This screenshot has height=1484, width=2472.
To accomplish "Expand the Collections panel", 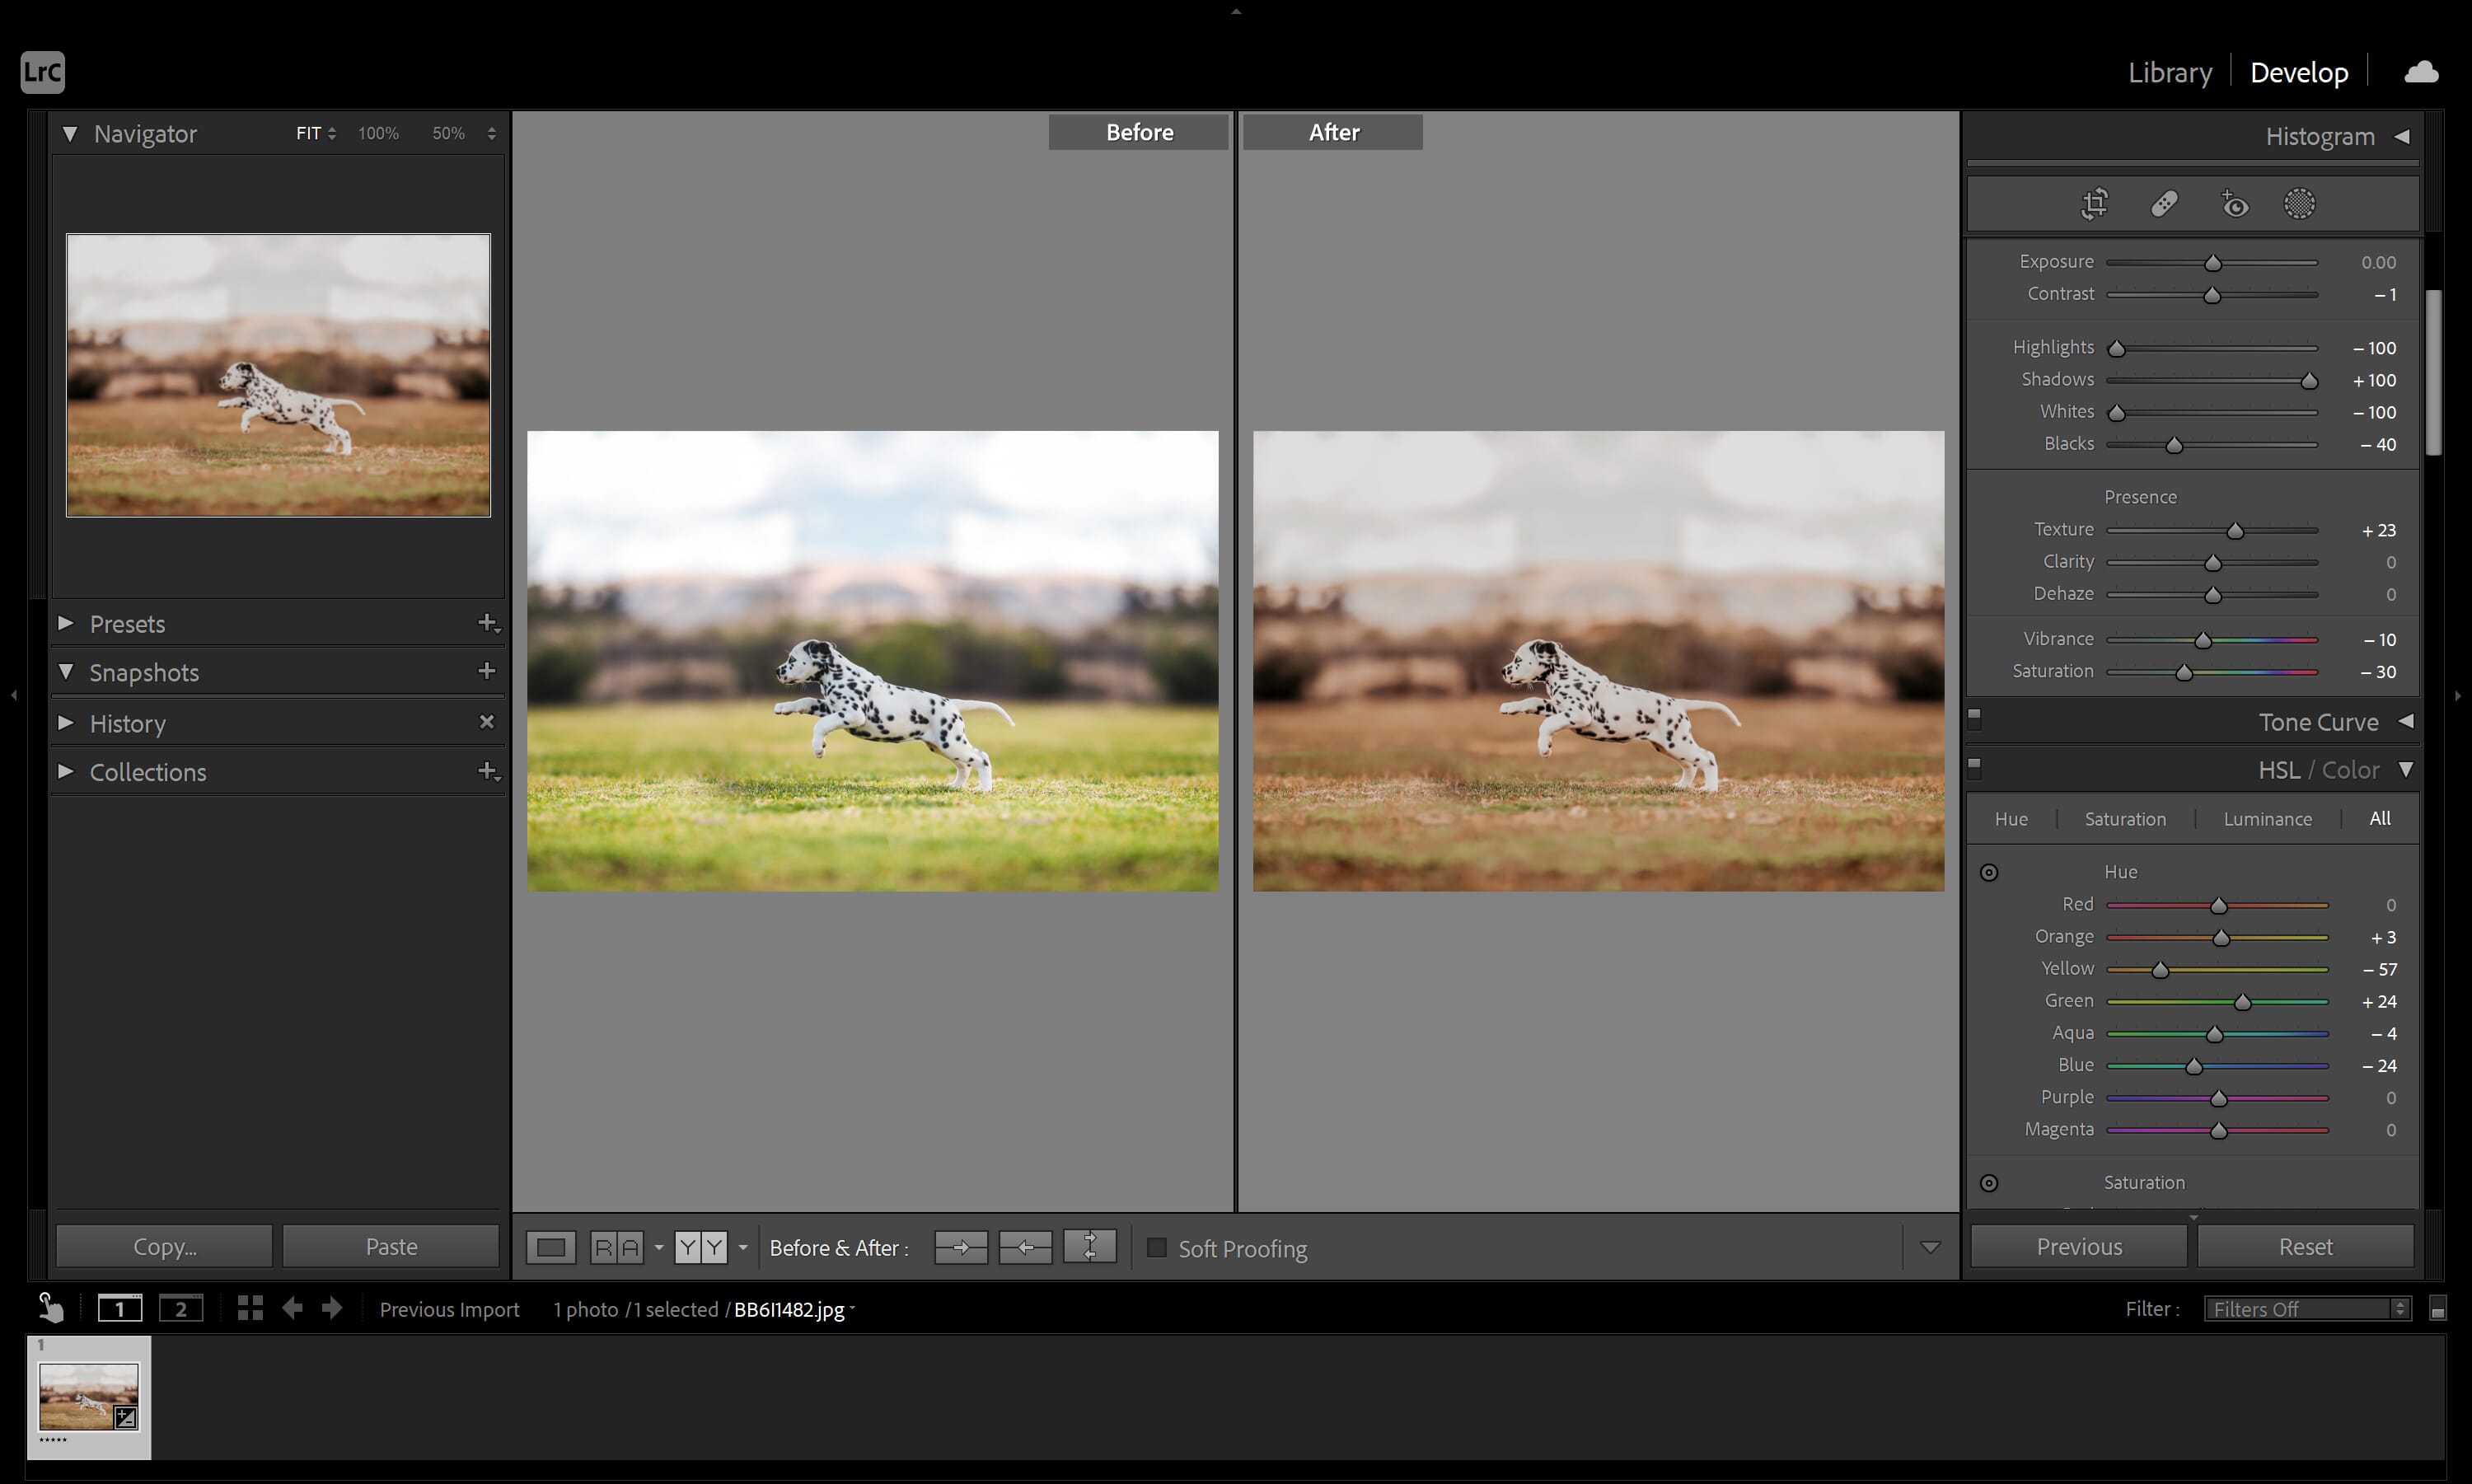I will pos(66,771).
